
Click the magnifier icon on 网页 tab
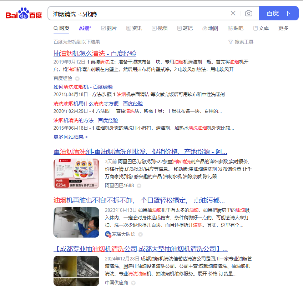(x=56, y=29)
